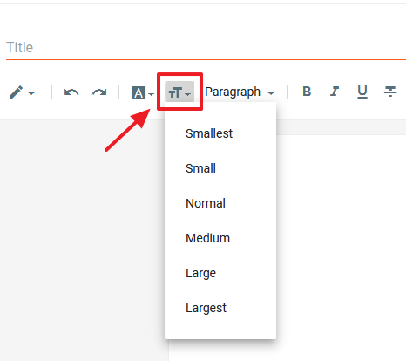The width and height of the screenshot is (406, 361).
Task: Redo the last edit
Action: click(99, 92)
